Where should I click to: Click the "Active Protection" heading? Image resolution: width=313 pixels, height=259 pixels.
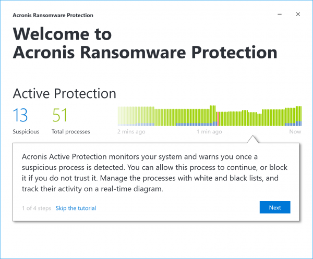[64, 94]
